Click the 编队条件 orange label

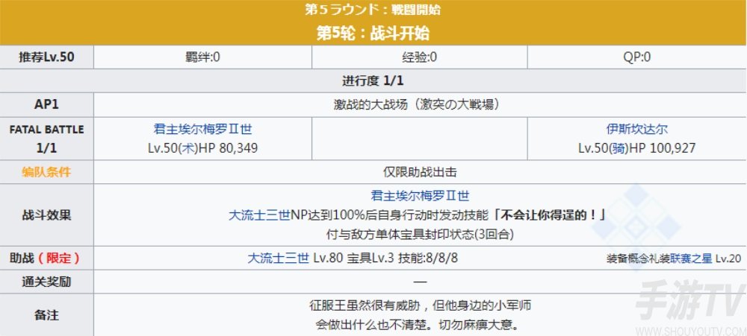click(46, 171)
